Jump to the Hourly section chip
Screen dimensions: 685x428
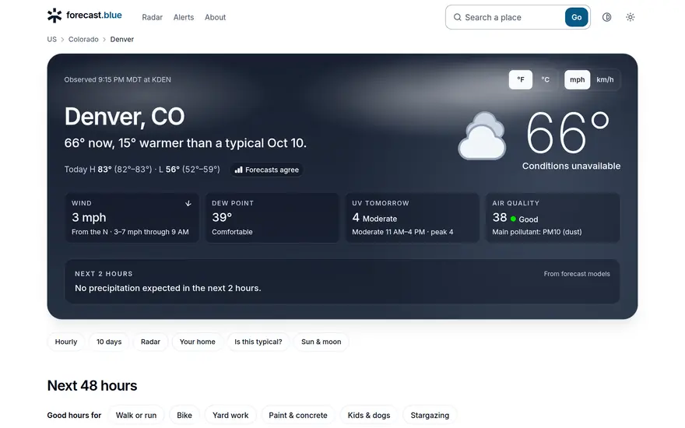tap(66, 342)
